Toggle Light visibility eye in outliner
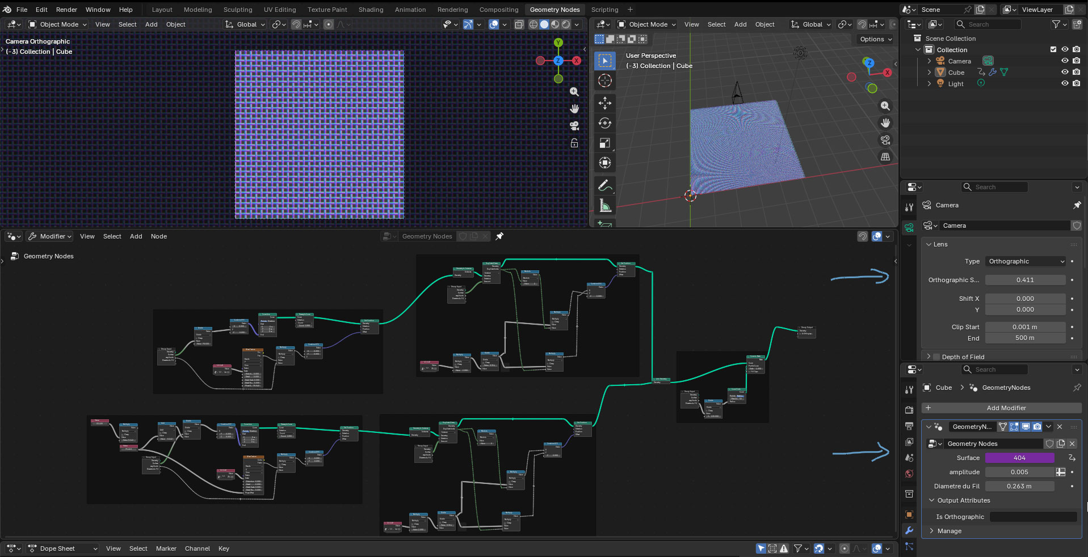This screenshot has width=1088, height=557. click(x=1065, y=83)
